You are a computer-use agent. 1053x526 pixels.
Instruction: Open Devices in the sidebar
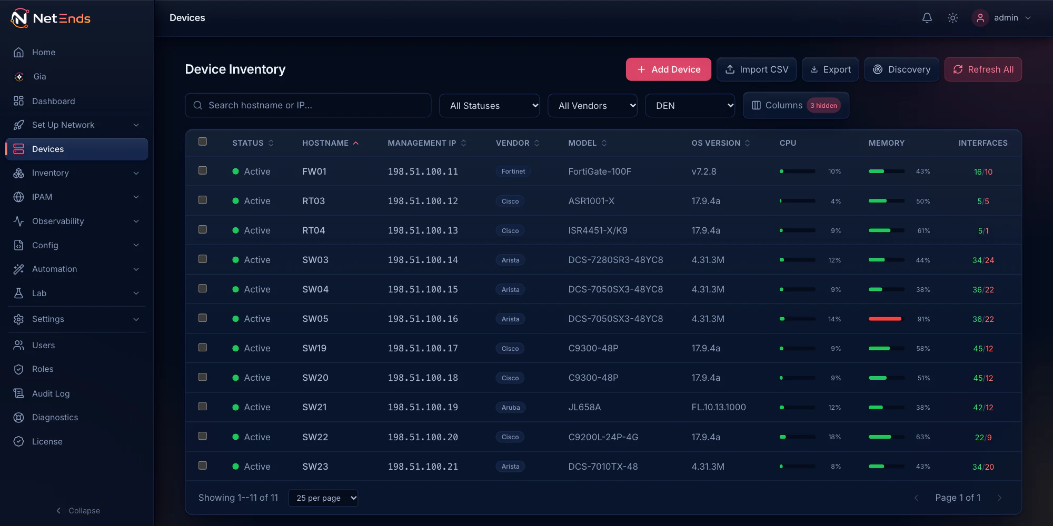click(x=77, y=149)
